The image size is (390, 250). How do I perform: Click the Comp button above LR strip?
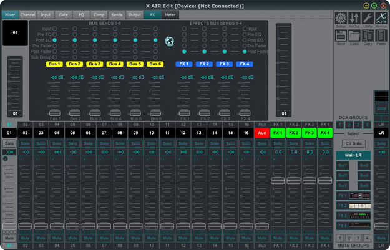(381, 108)
